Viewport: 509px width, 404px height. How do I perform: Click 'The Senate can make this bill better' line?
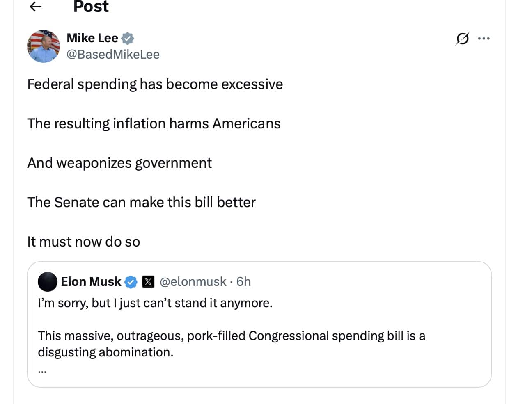point(142,203)
